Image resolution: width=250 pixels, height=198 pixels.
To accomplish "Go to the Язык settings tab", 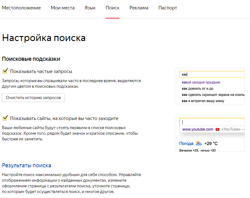I will pos(90,8).
